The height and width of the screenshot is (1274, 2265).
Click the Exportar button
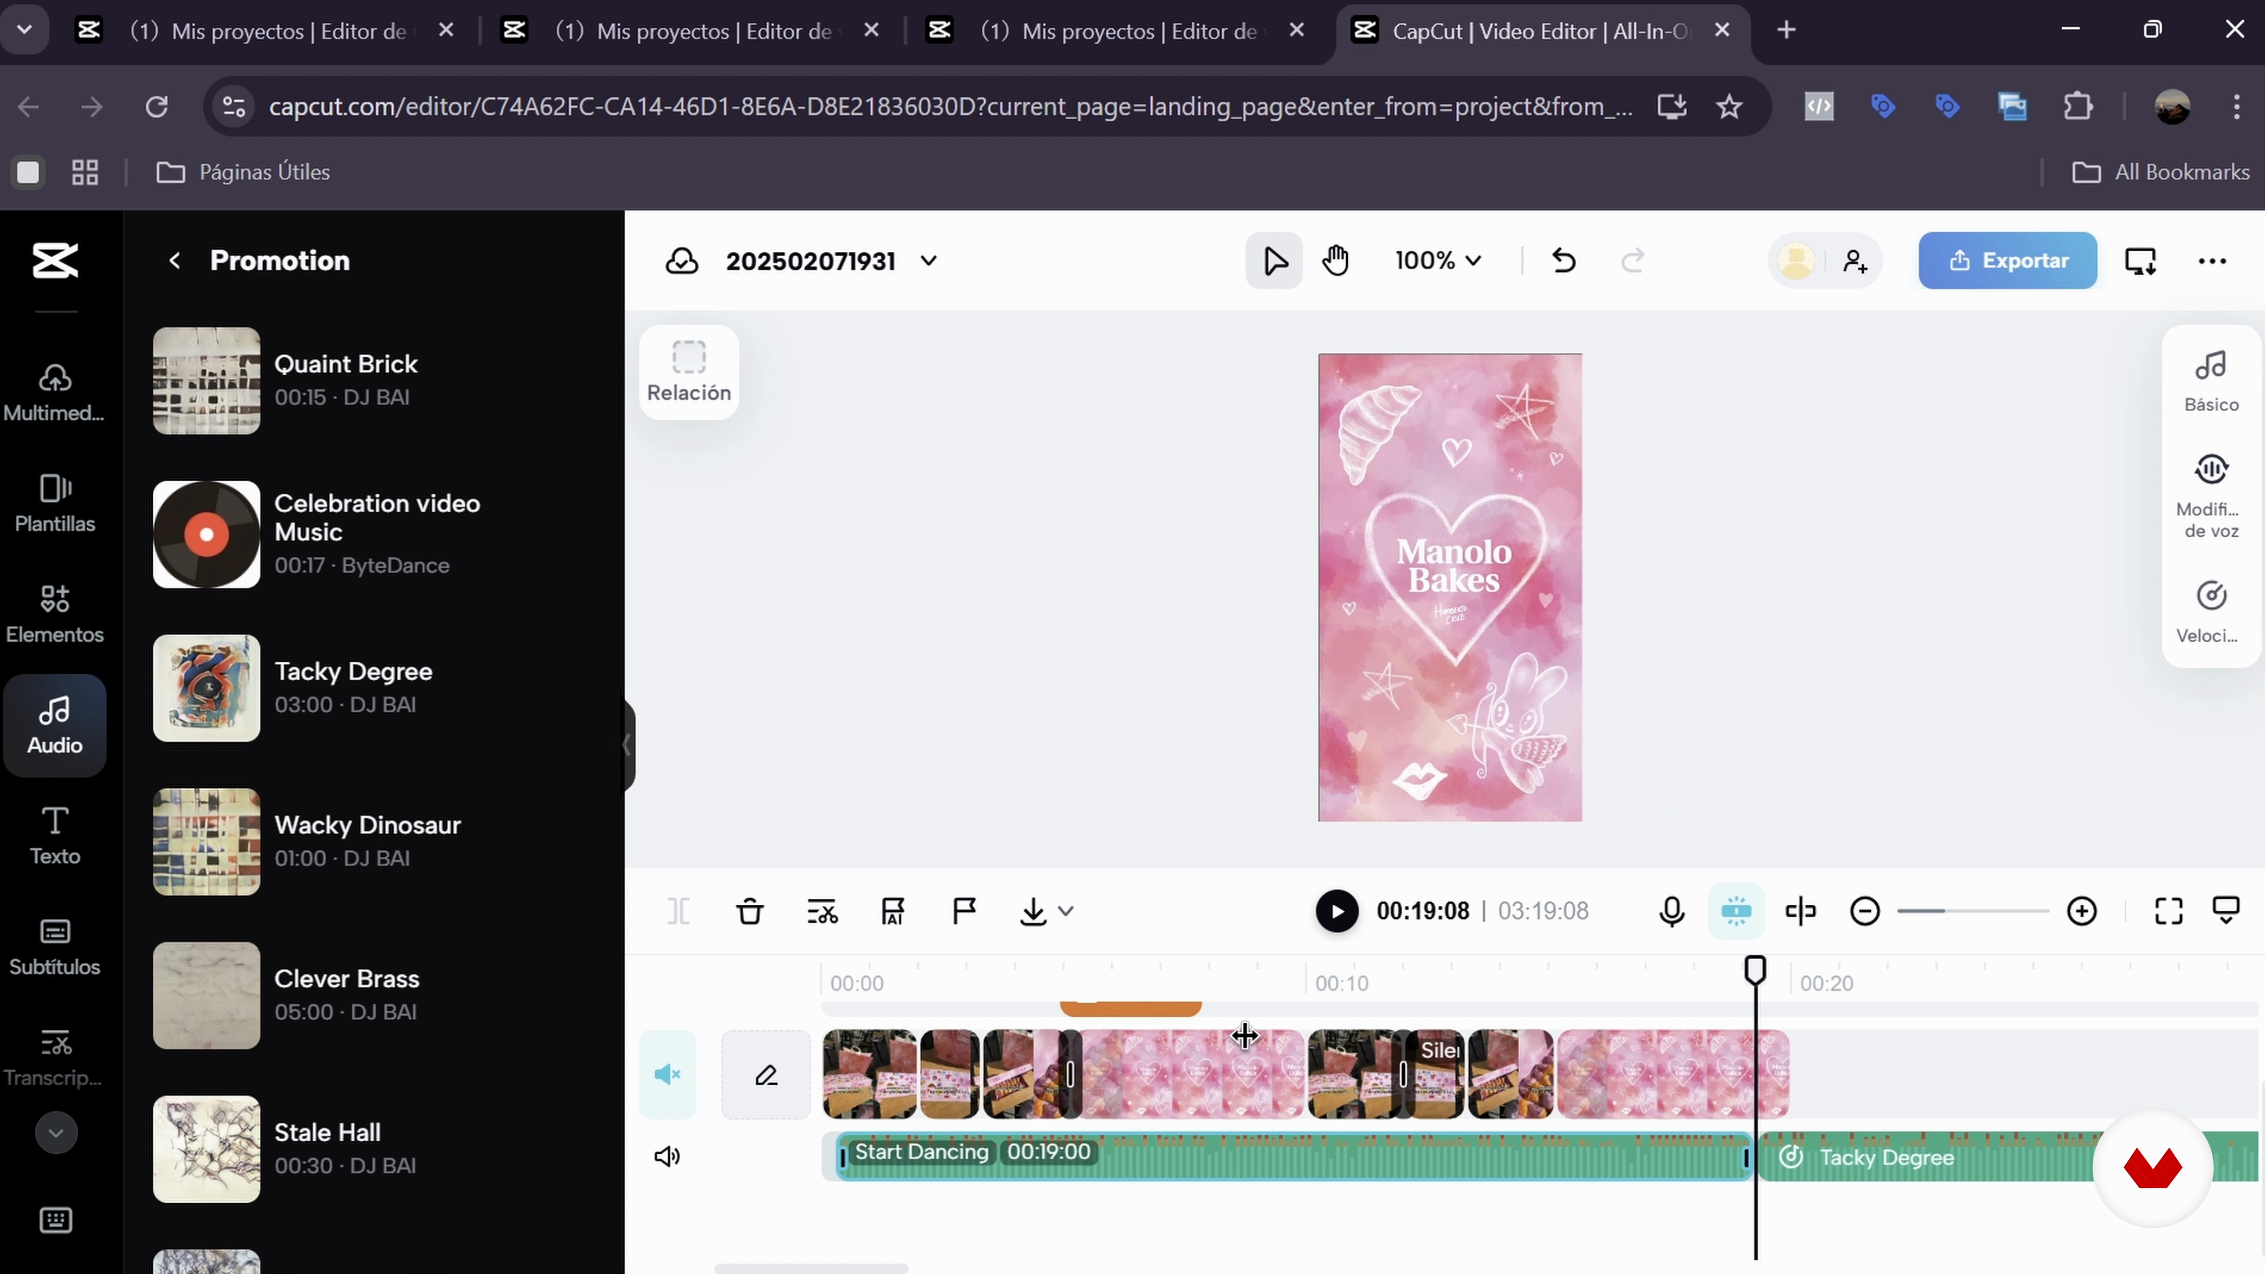click(x=2007, y=260)
